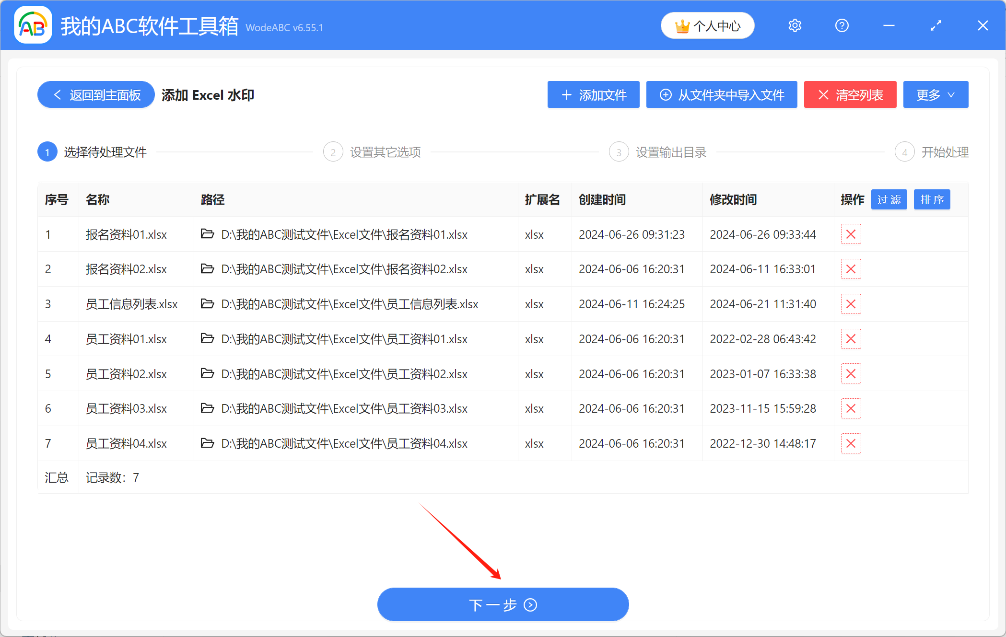Remove 员工资料04.xlsx using its delete icon

coord(851,443)
